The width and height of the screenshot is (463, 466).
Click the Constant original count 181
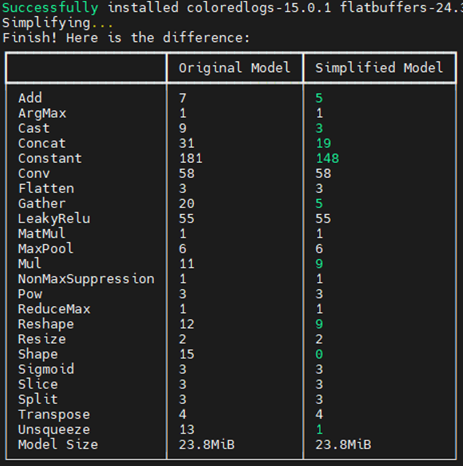click(190, 159)
